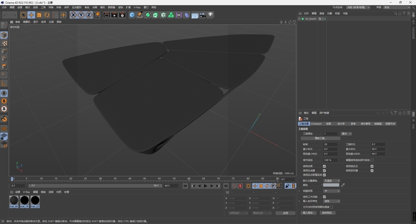Screen dimensions: 416x224
Task: Expand the view clipping row arrow
Action: point(300,191)
